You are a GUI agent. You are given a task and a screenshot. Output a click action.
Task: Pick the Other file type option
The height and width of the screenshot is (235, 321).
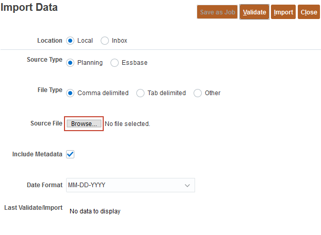coord(198,93)
